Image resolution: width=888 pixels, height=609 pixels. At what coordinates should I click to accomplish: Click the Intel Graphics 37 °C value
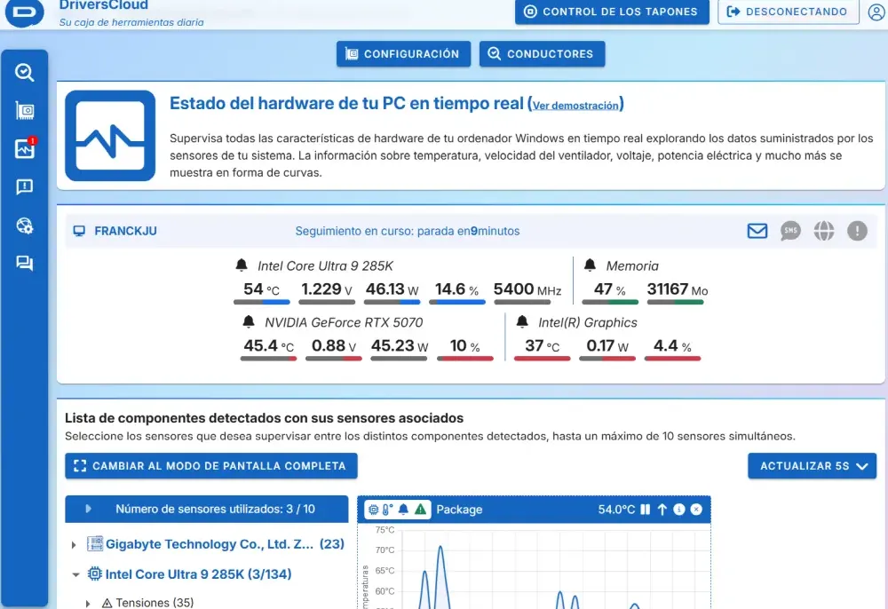tap(542, 346)
